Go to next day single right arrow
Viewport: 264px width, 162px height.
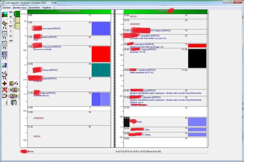click(11, 31)
